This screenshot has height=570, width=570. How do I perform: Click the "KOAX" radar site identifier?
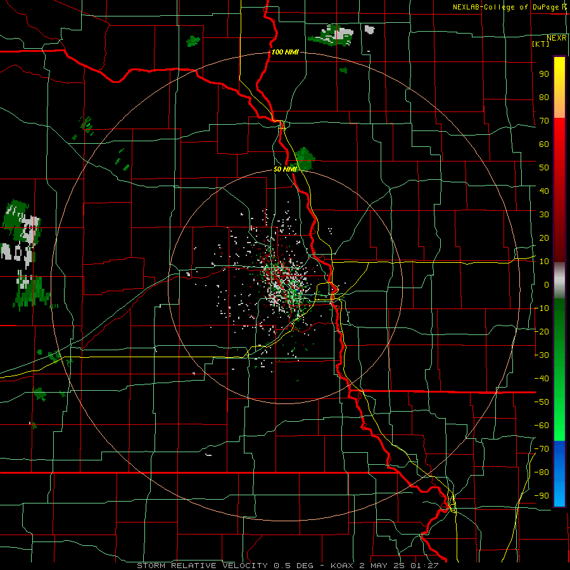tap(342, 566)
